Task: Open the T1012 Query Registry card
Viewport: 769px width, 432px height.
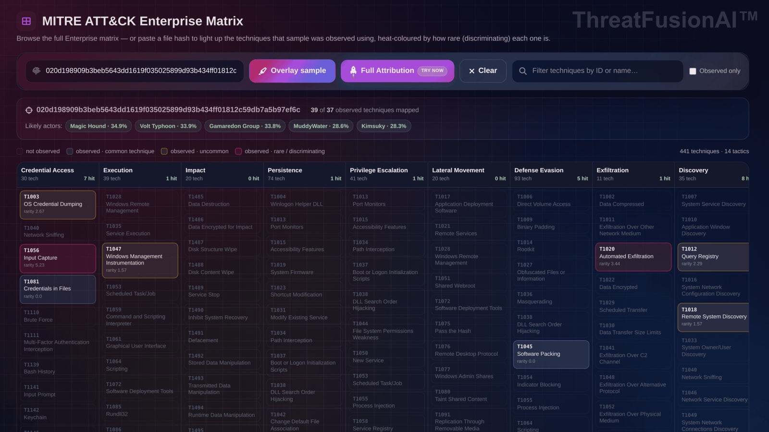Action: point(714,257)
